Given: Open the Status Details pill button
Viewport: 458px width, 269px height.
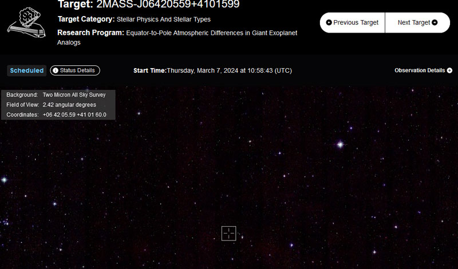Looking at the screenshot, I should coord(75,70).
